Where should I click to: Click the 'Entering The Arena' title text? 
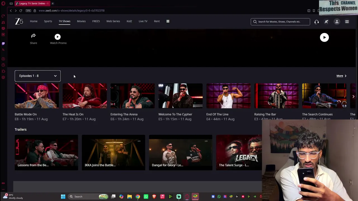124,114
